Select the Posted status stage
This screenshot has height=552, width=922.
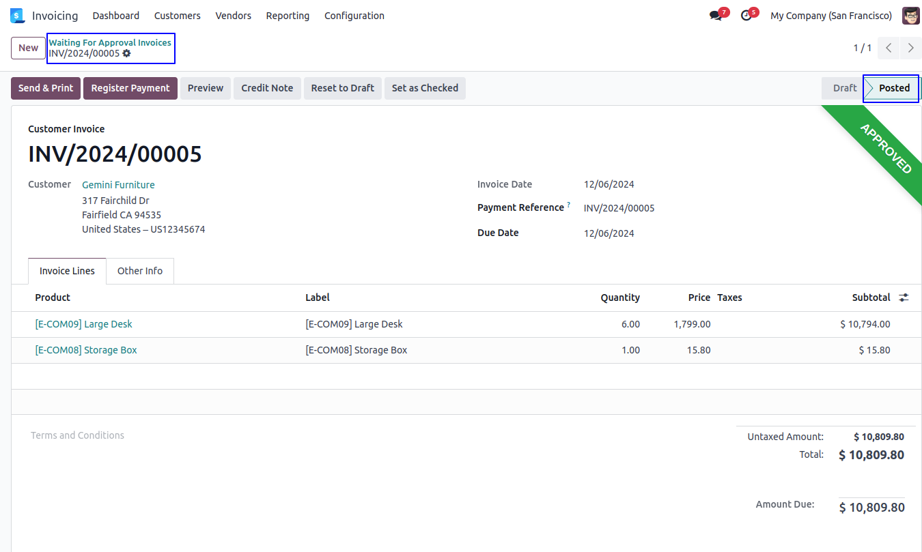893,88
